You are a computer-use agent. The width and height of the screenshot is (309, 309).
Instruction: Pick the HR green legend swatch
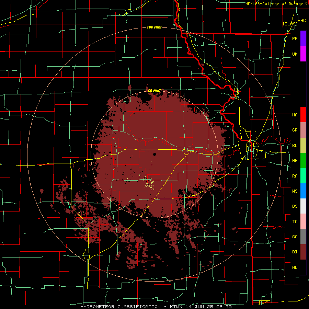tap(303, 161)
